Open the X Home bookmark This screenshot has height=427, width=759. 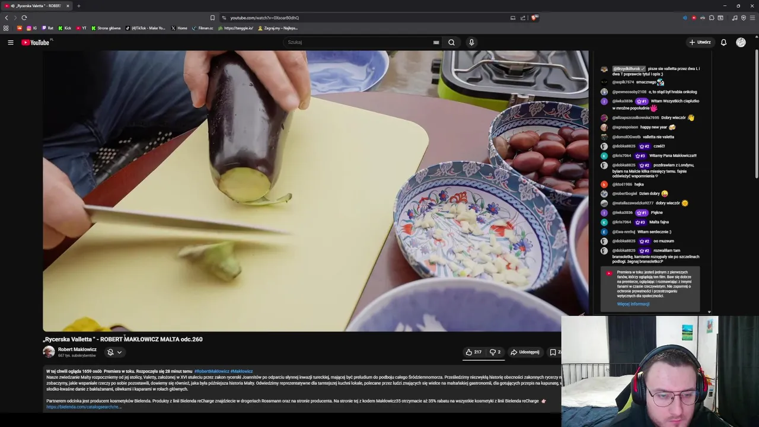179,28
